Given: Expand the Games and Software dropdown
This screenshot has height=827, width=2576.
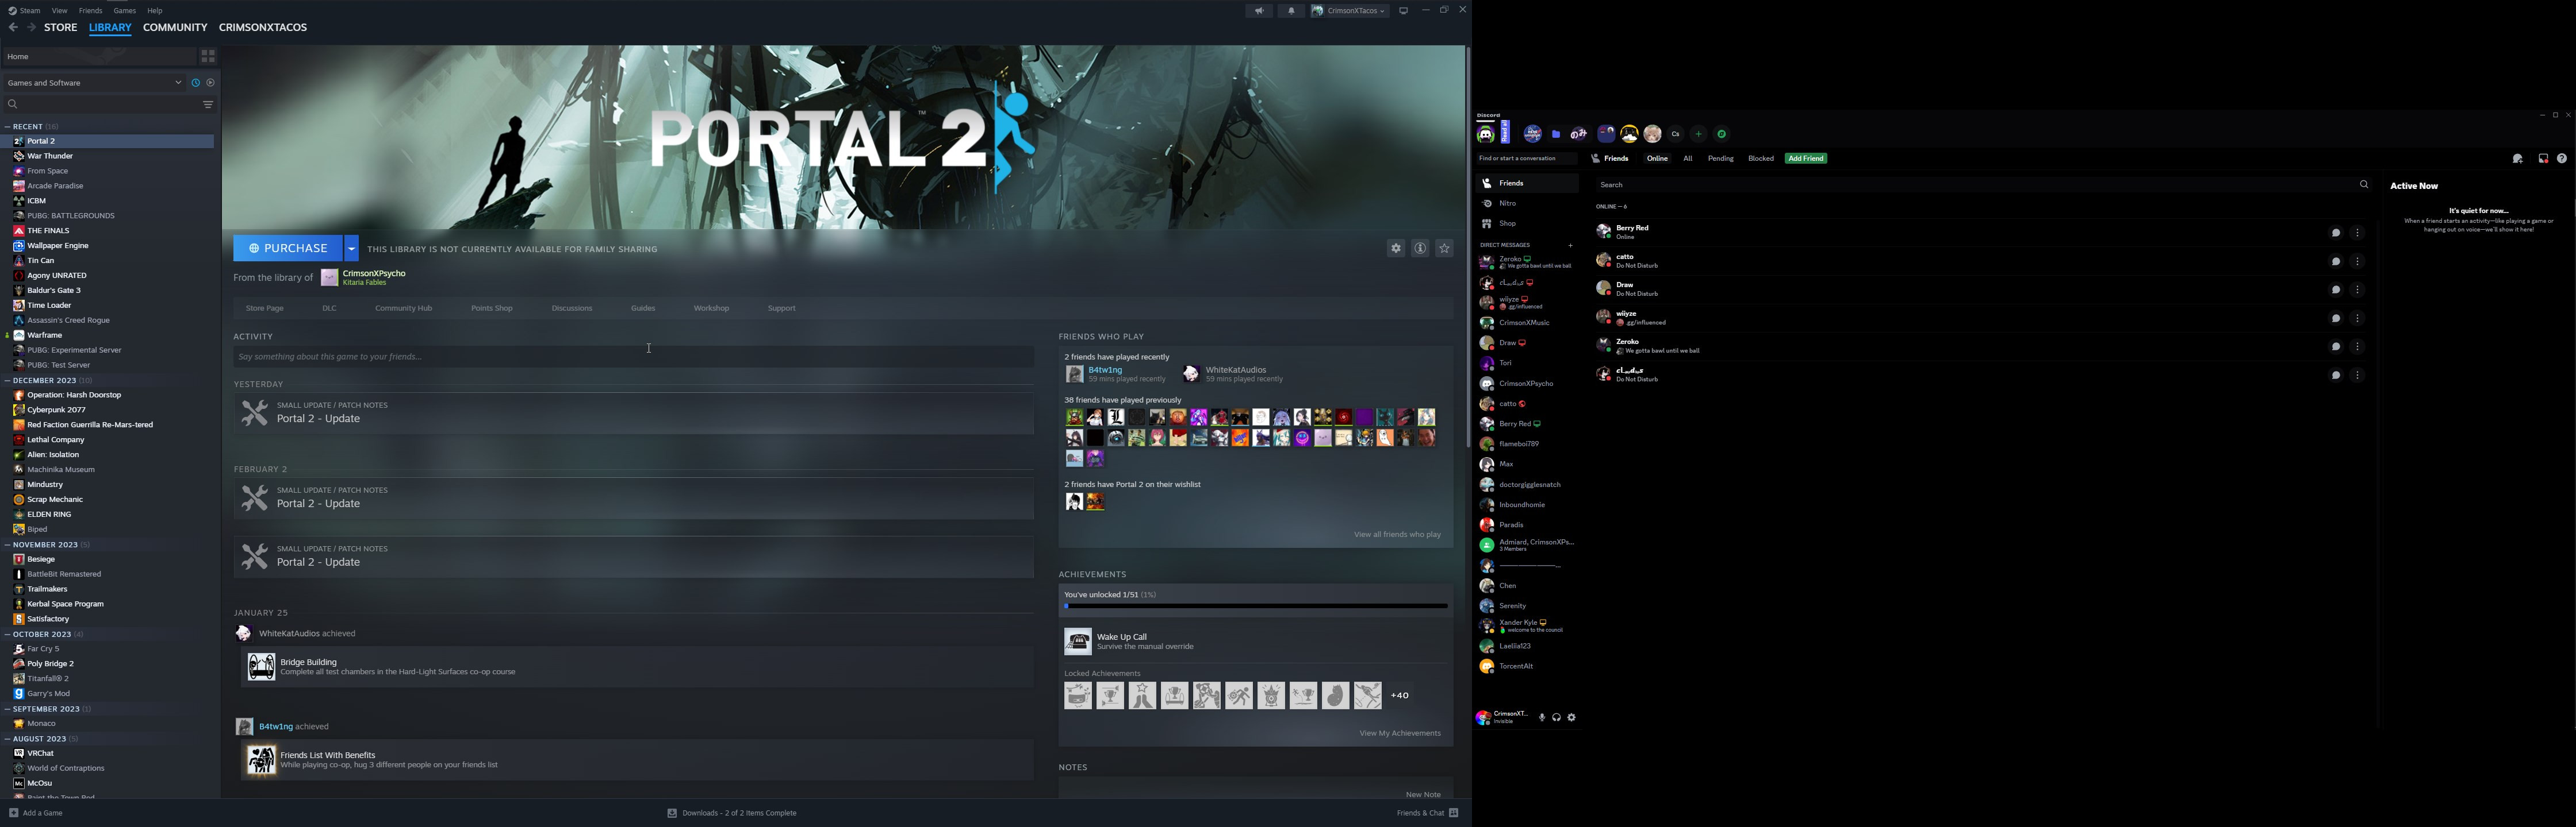Looking at the screenshot, I should 178,83.
